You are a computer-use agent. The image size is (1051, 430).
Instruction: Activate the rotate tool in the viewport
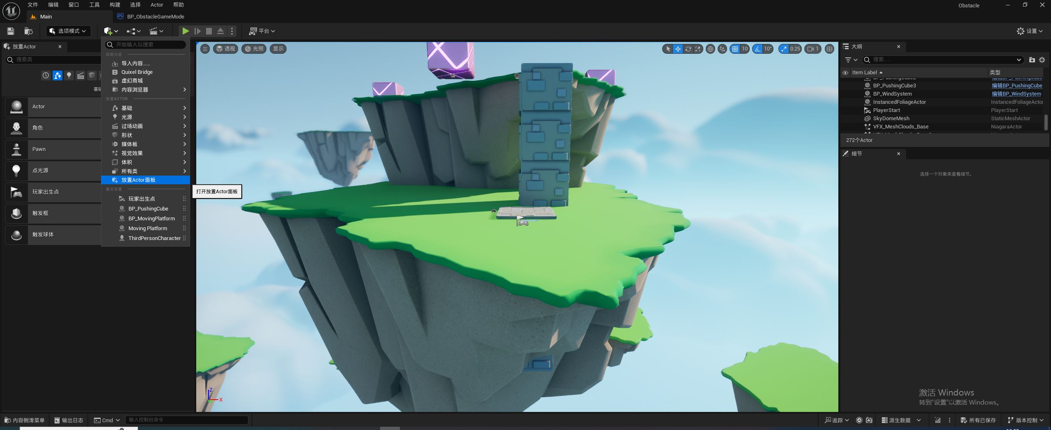coord(688,49)
